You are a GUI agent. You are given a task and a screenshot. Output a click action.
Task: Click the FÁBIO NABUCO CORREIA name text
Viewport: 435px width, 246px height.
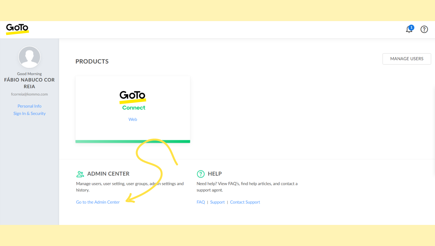point(29,83)
